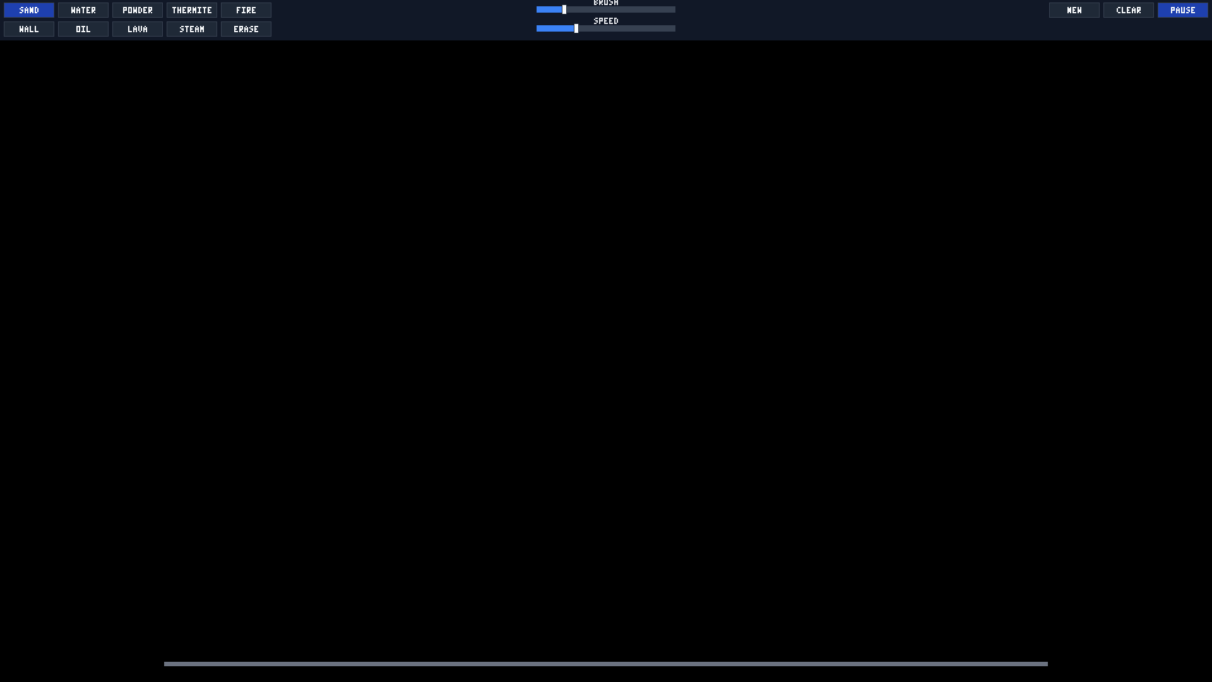Clear the simulation canvas

pos(1129,10)
